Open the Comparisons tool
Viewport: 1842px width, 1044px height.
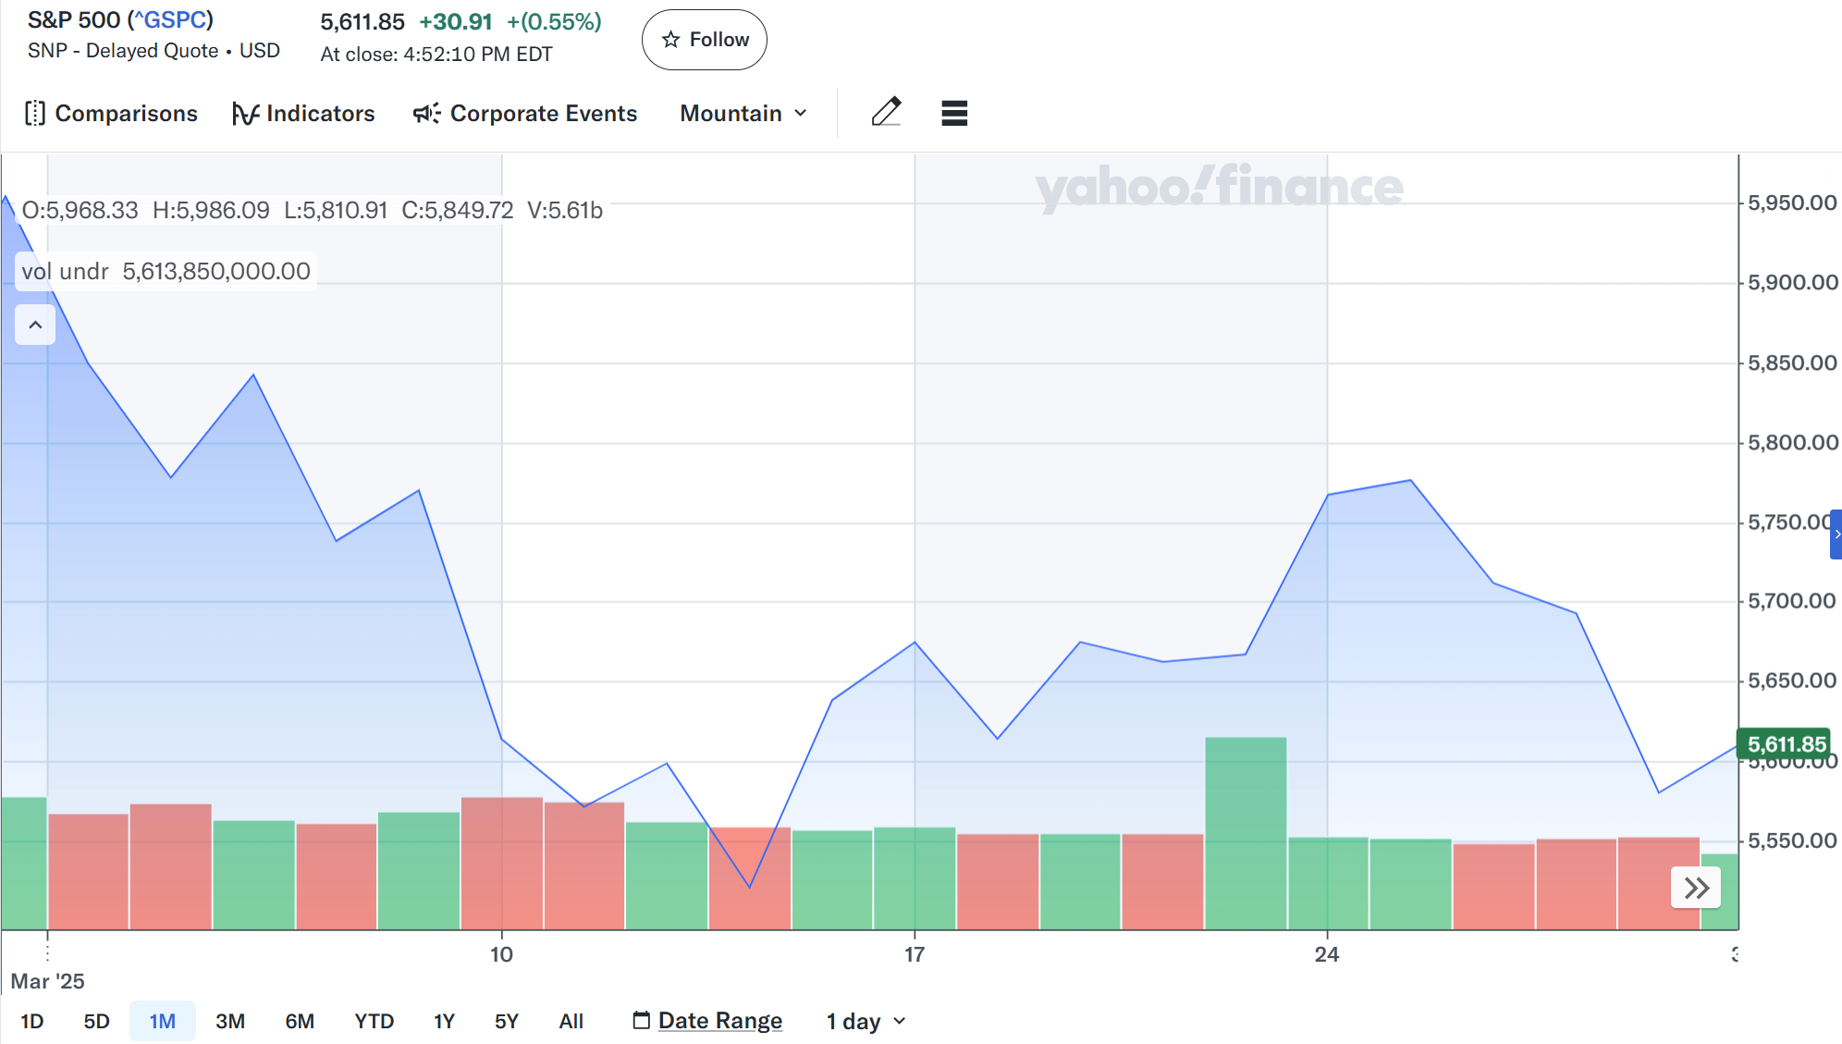(x=111, y=113)
